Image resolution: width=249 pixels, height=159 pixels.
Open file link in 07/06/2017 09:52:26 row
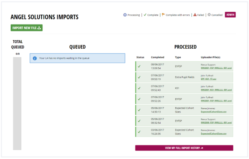(216, 101)
